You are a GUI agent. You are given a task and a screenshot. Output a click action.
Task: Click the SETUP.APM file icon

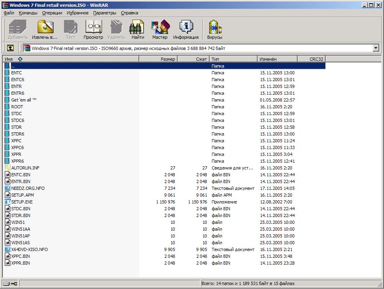click(7, 195)
